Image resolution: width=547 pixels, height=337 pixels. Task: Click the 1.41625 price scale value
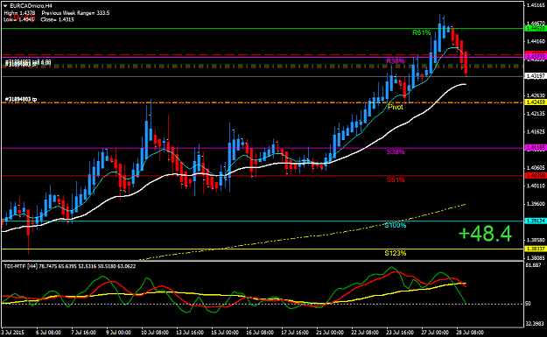(536, 131)
